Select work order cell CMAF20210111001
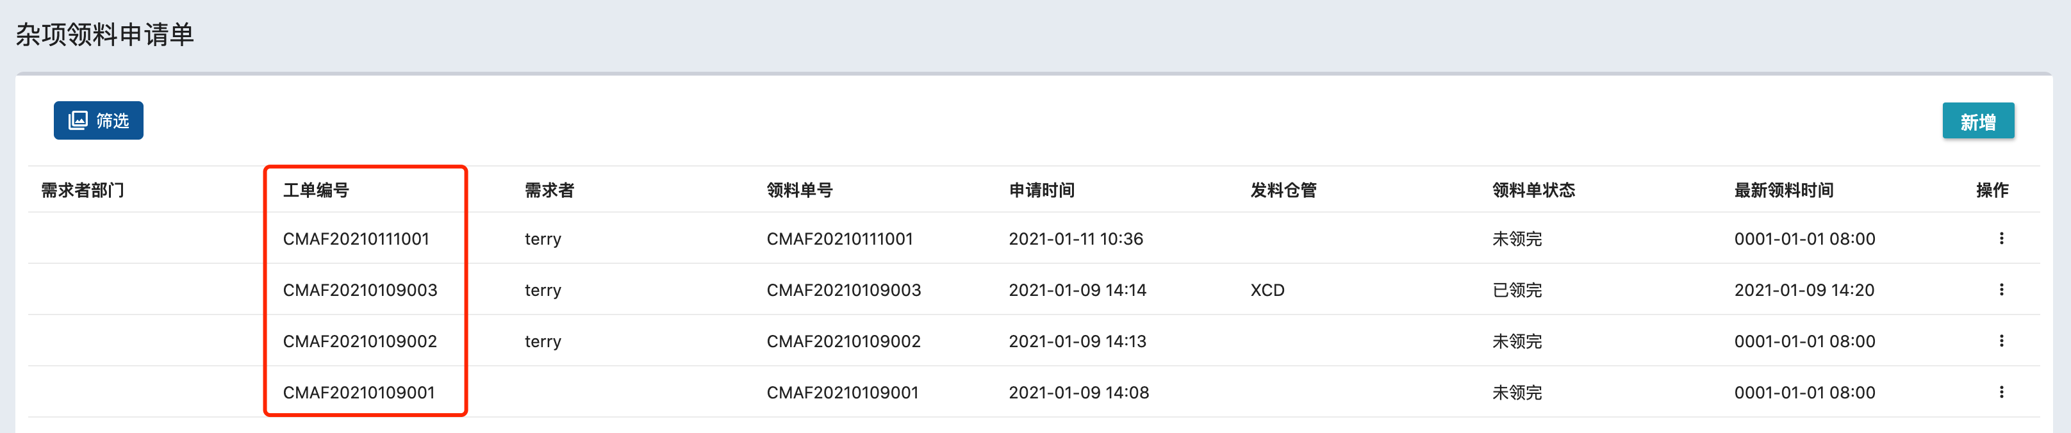Image resolution: width=2071 pixels, height=433 pixels. tap(356, 238)
